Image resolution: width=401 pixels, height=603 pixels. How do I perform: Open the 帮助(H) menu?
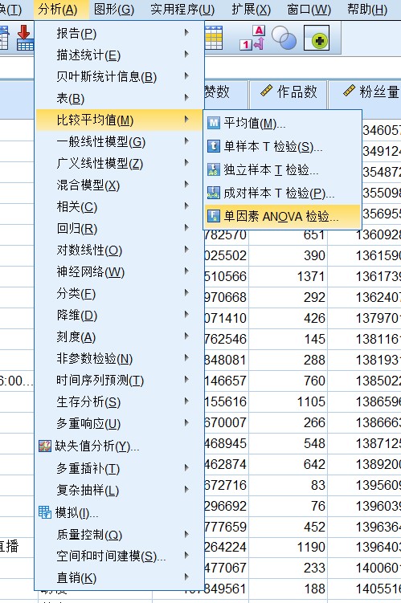coord(366,9)
